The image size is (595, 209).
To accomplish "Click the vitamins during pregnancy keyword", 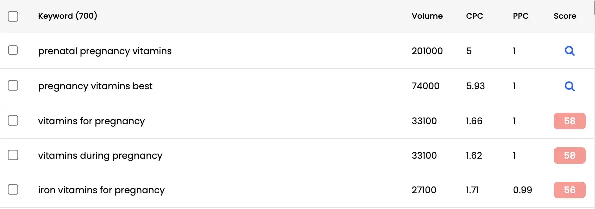I will (100, 156).
